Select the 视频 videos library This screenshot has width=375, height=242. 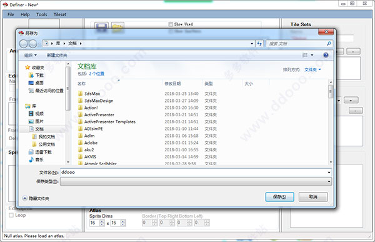pyautogui.click(x=36, y=113)
